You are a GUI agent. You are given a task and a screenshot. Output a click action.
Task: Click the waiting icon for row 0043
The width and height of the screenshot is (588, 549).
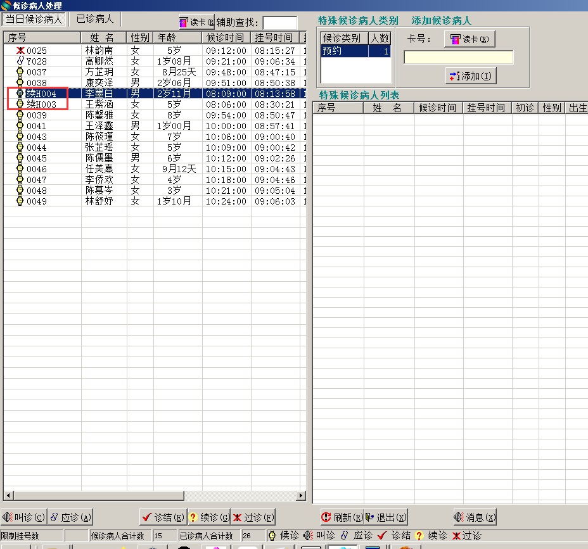click(x=20, y=136)
